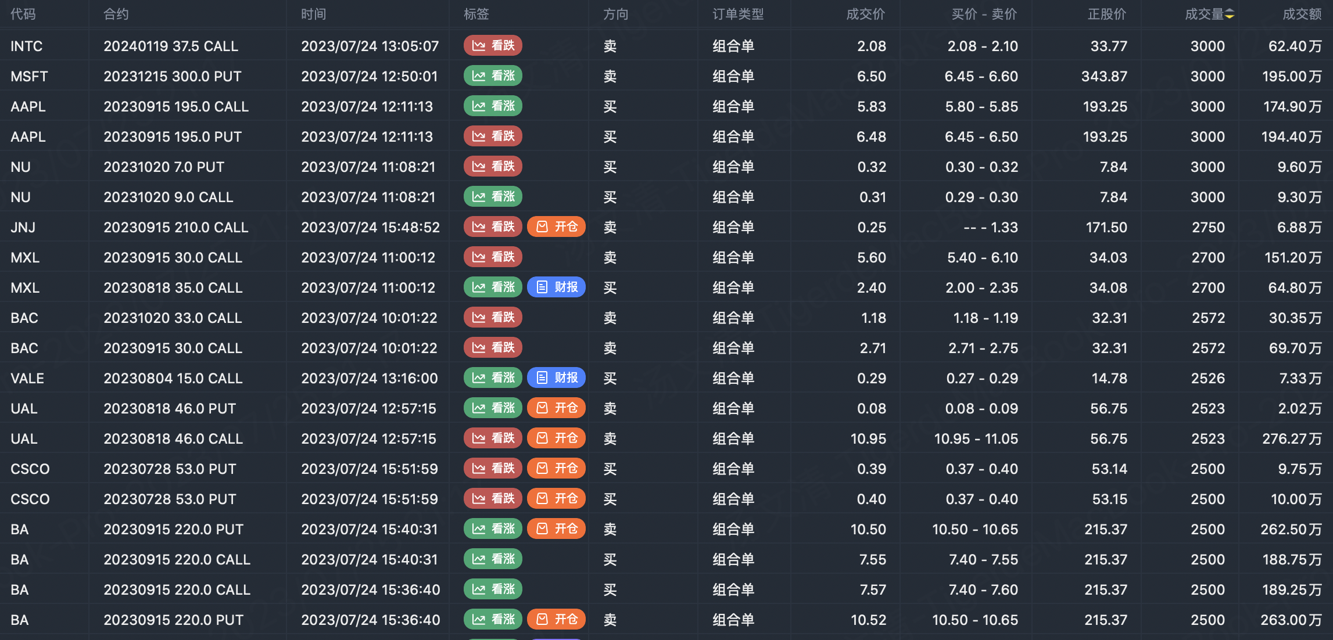Click timestamp 2023/07/24 13:05:07
The image size is (1333, 640).
pos(370,46)
